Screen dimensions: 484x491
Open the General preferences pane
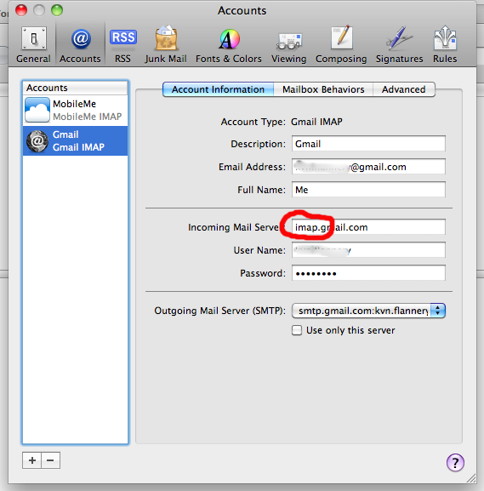click(33, 45)
